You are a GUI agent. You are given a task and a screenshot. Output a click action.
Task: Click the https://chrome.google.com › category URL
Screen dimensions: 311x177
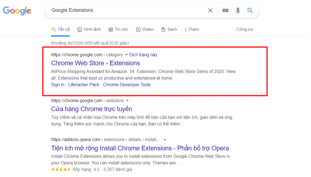87,55
